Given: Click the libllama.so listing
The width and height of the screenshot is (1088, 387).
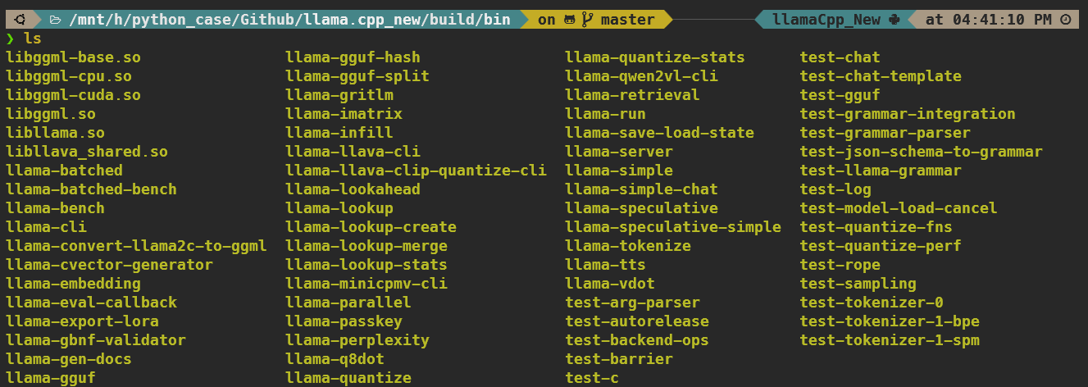Looking at the screenshot, I should point(55,133).
